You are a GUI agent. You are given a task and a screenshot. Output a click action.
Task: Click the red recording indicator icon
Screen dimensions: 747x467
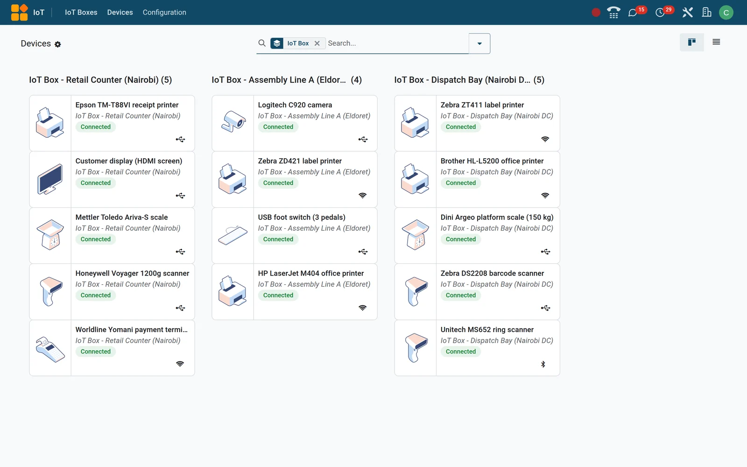(x=596, y=13)
